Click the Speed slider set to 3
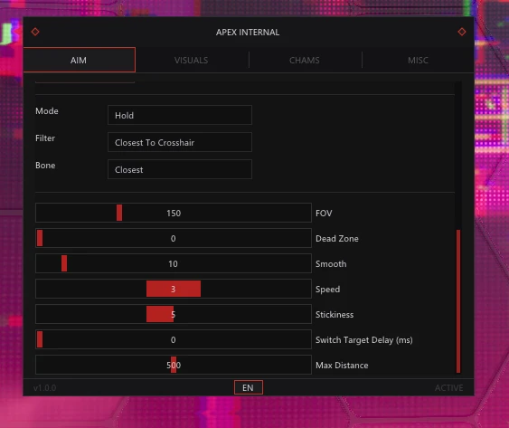 pyautogui.click(x=174, y=289)
